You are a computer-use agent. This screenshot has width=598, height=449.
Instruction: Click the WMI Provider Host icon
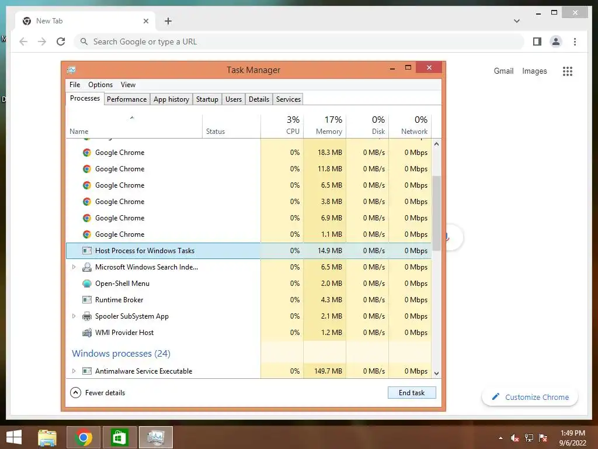(87, 333)
